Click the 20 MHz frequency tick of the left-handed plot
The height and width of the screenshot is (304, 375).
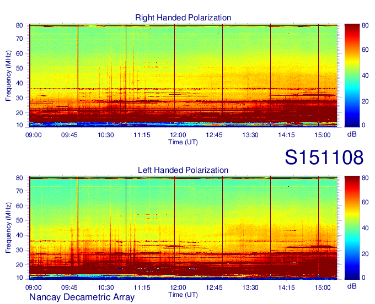19,265
